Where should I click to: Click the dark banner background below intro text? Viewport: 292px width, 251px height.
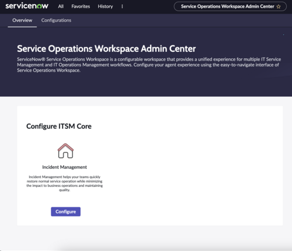point(146,86)
